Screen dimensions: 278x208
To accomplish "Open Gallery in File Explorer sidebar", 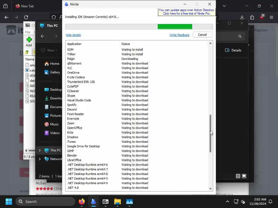I will point(52,72).
